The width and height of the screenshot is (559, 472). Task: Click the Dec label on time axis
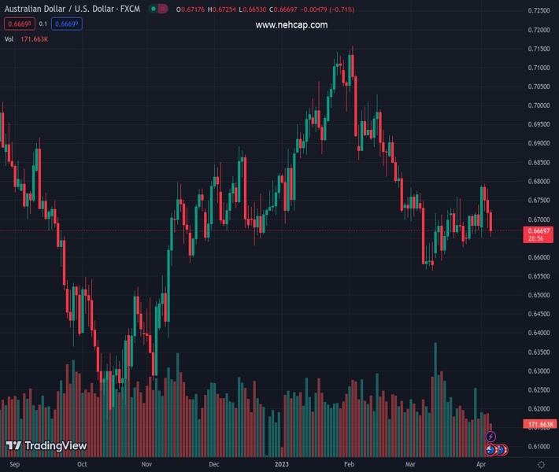coord(213,465)
